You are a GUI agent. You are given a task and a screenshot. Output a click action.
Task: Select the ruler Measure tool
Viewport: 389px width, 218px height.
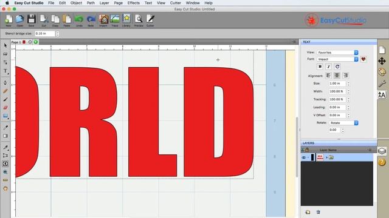pyautogui.click(x=5, y=180)
